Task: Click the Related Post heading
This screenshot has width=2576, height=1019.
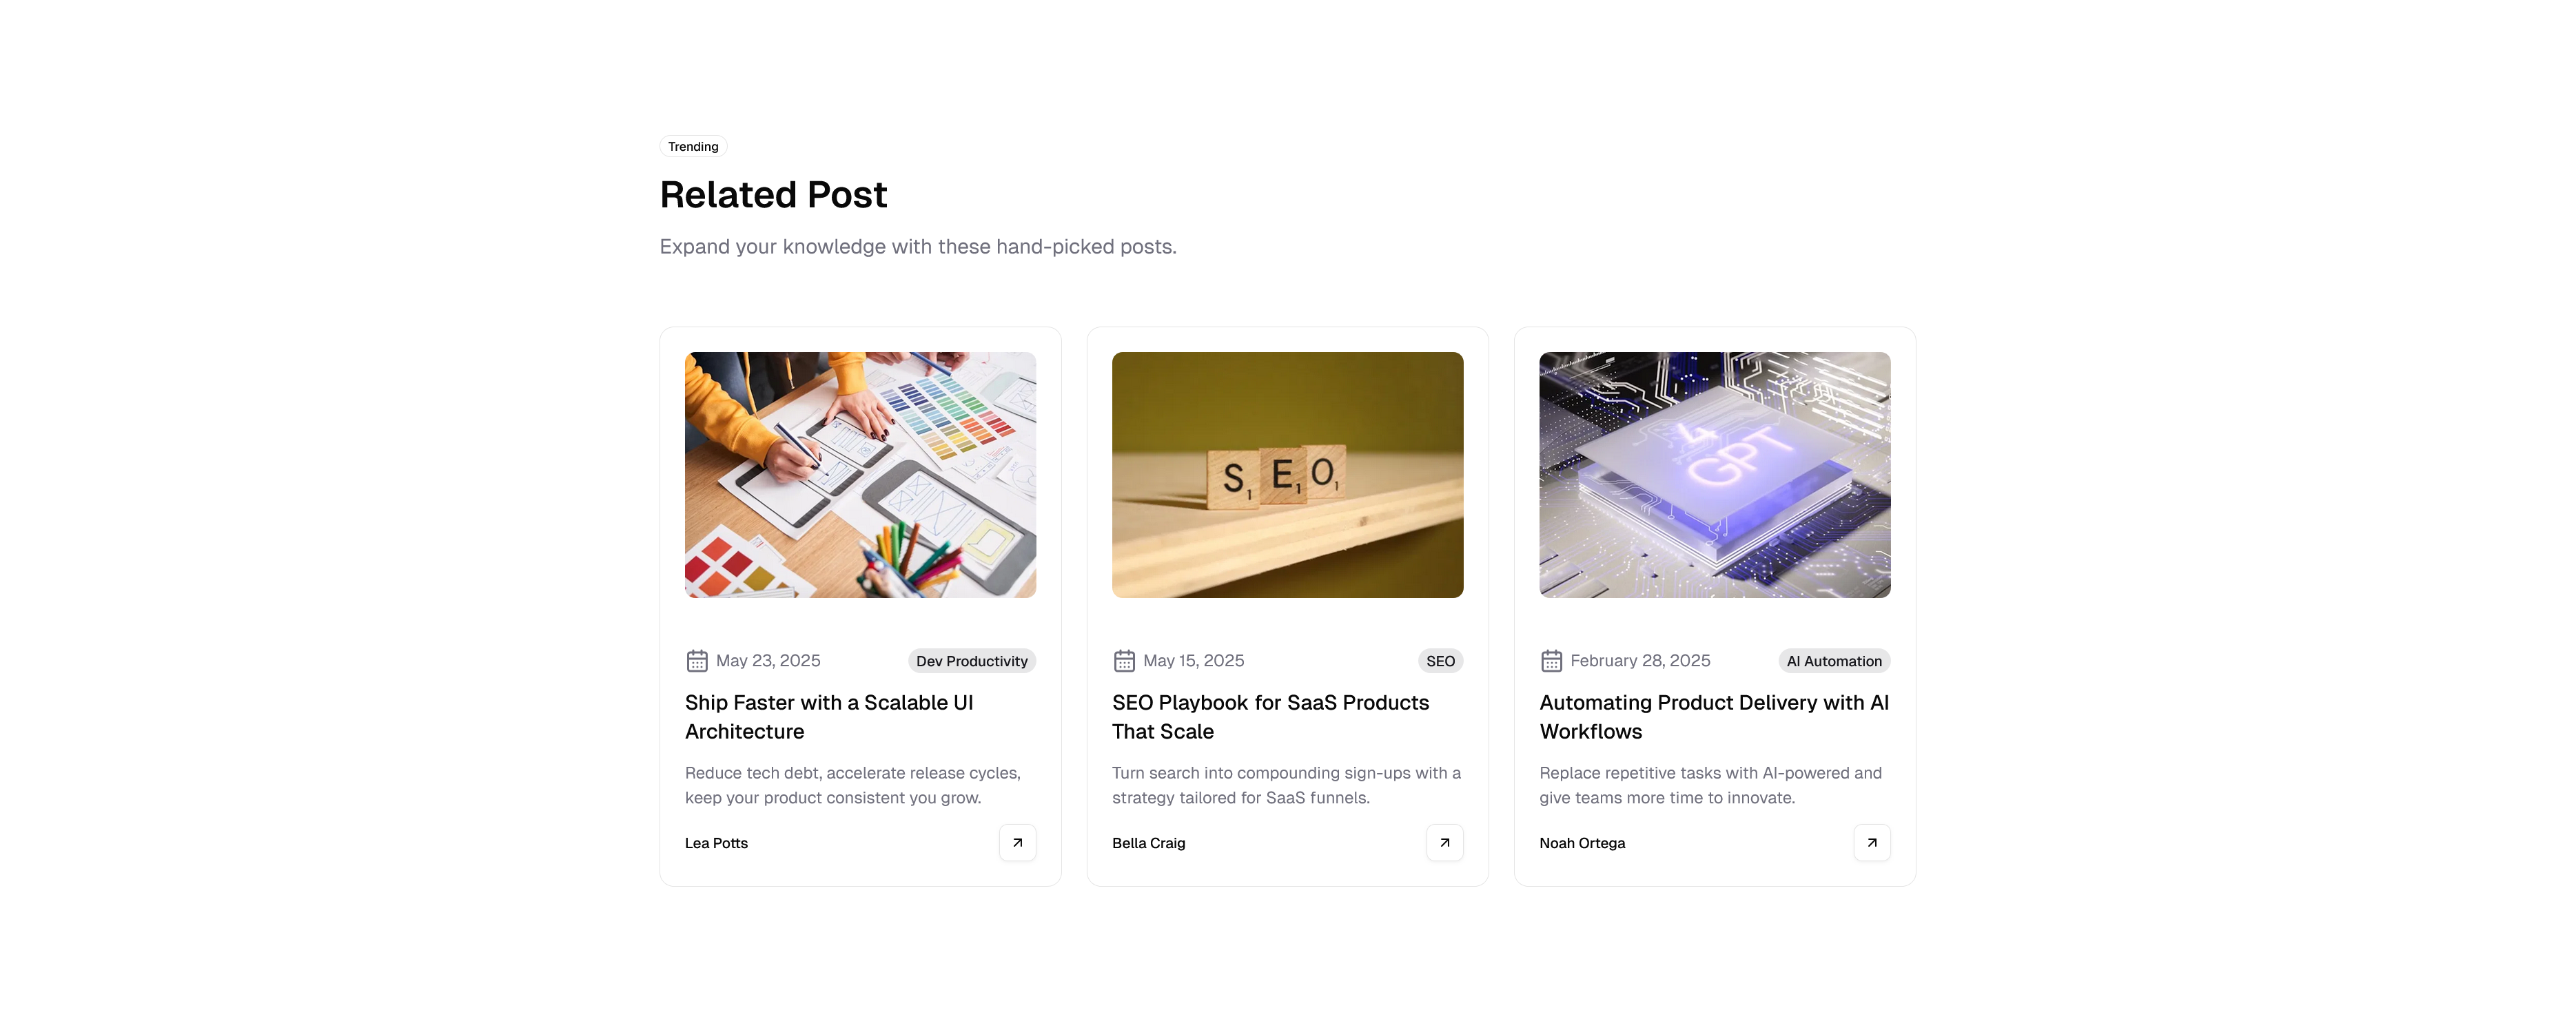Action: point(773,195)
